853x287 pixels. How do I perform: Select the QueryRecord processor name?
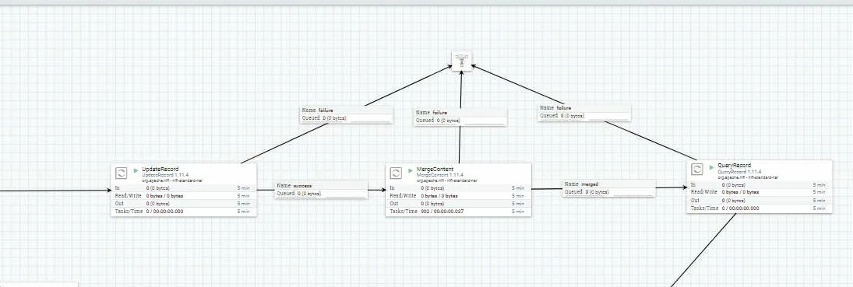coord(735,165)
